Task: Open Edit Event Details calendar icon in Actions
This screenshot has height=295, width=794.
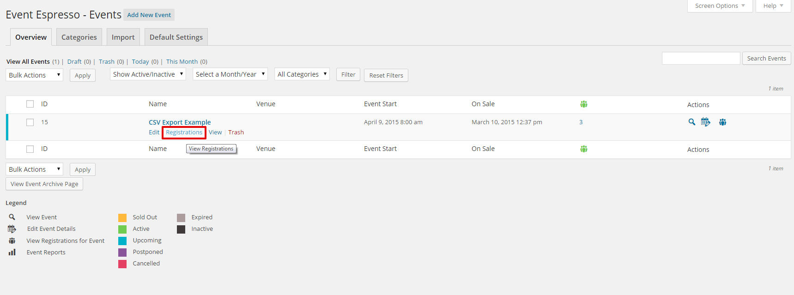Action: point(706,122)
